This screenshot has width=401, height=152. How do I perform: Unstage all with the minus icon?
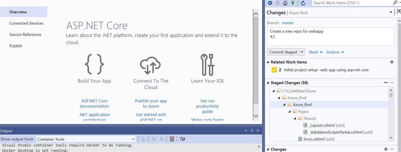click(x=386, y=83)
